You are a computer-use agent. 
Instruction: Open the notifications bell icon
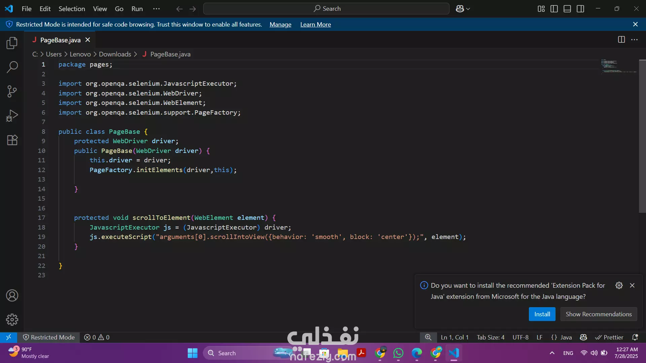tap(635, 337)
